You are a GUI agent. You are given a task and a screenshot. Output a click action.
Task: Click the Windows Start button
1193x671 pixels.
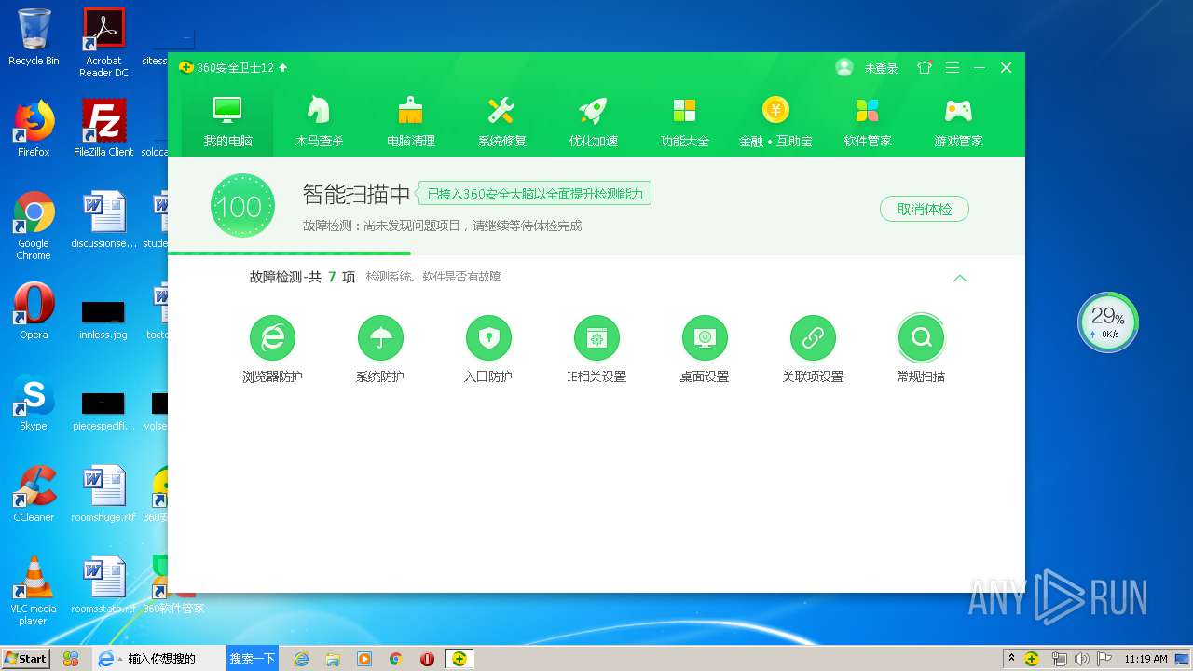25,658
